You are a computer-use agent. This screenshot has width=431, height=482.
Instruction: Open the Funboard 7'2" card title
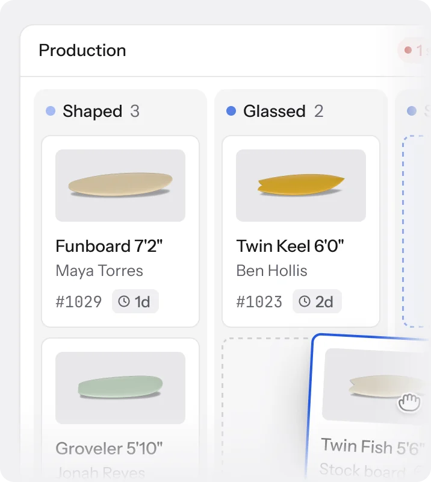click(109, 246)
